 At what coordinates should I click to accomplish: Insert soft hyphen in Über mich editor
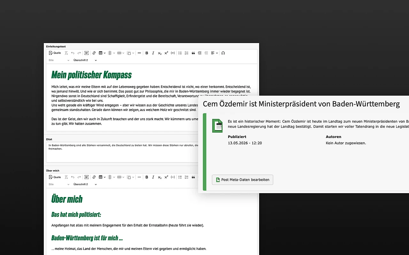(x=173, y=177)
